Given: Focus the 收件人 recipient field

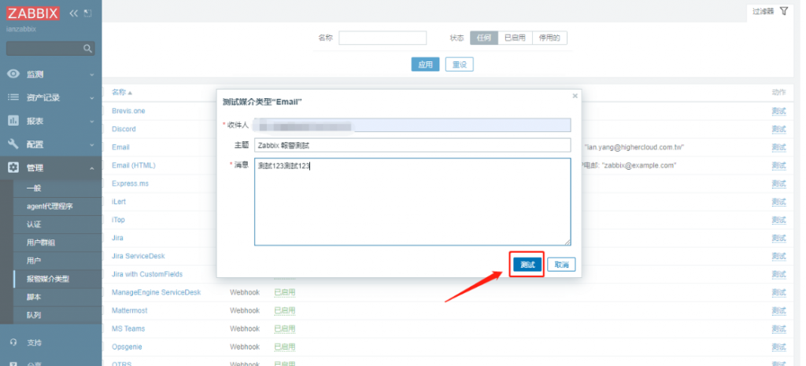Looking at the screenshot, I should (x=412, y=126).
